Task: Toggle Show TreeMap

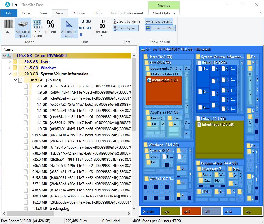Action: [x=160, y=28]
